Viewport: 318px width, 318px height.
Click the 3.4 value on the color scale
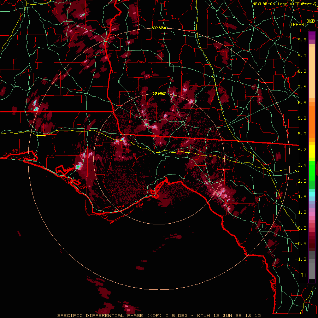(302, 165)
